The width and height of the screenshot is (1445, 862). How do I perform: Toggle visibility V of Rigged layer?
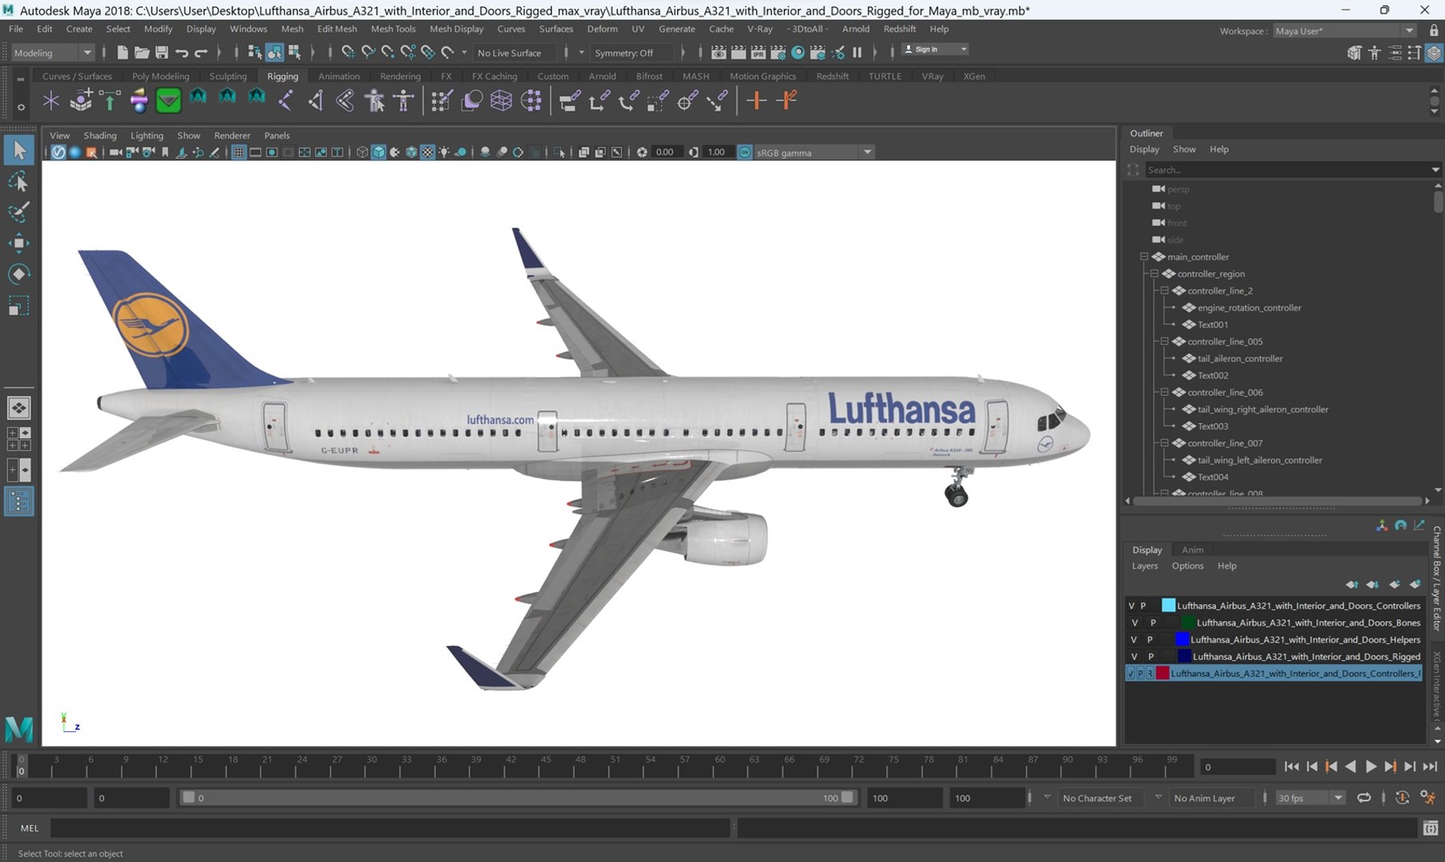coord(1134,656)
